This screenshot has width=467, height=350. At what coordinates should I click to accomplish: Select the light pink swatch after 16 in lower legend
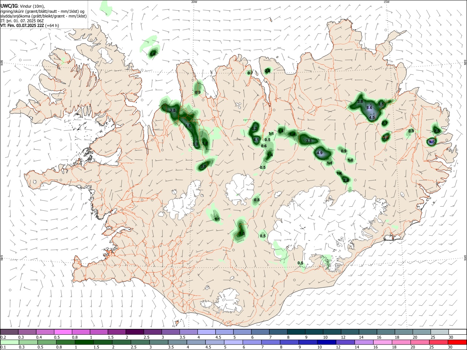coord(383,342)
